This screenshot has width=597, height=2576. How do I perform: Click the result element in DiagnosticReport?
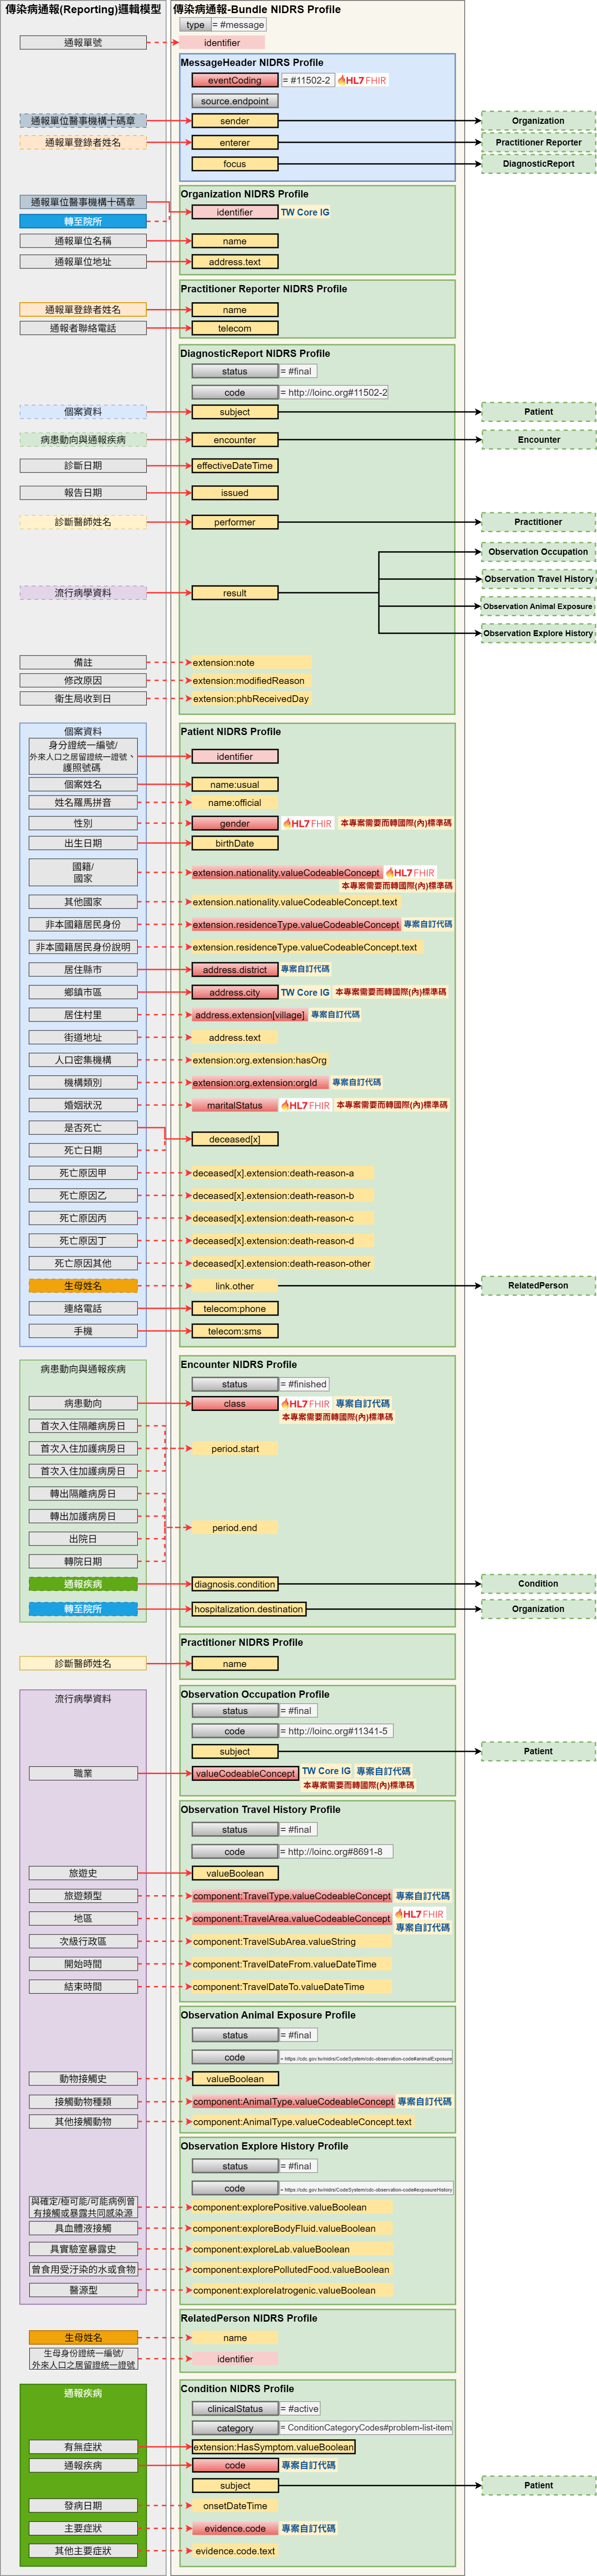pos(235,593)
